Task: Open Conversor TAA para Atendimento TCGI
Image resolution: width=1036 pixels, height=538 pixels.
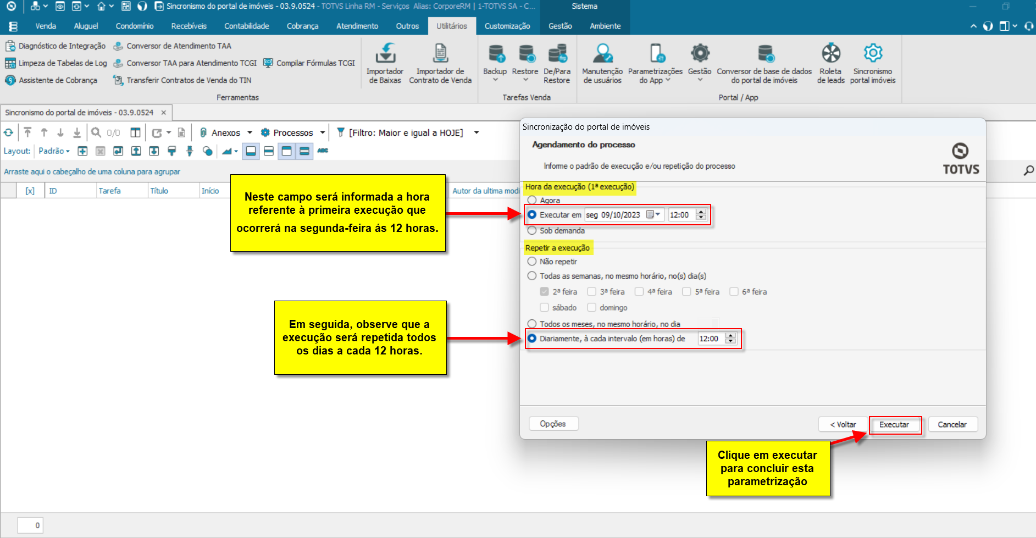Action: coord(185,63)
